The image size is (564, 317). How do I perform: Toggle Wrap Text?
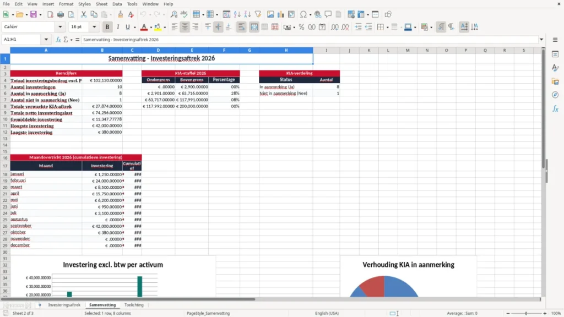coord(241,27)
